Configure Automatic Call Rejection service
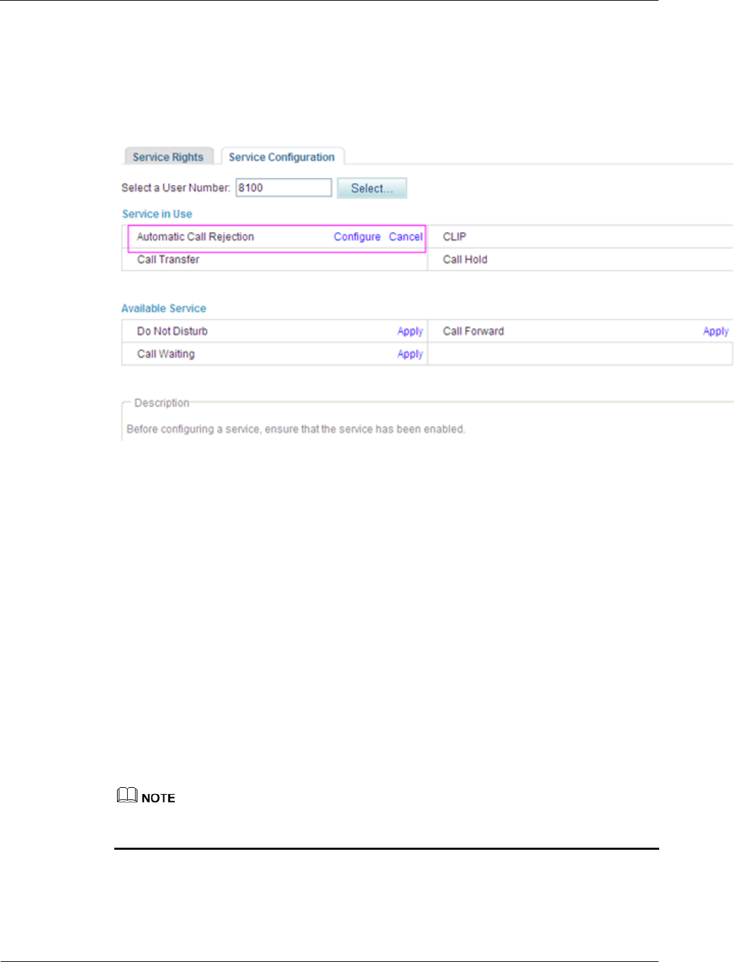Viewport: 734px width, 962px height. [x=357, y=237]
